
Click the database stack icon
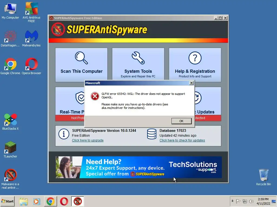tap(152, 134)
